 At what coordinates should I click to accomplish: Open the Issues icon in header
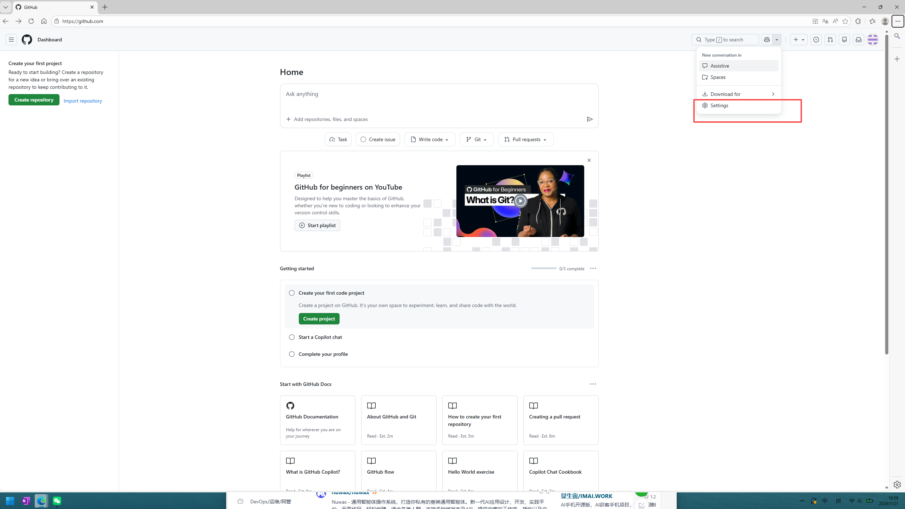(x=816, y=40)
